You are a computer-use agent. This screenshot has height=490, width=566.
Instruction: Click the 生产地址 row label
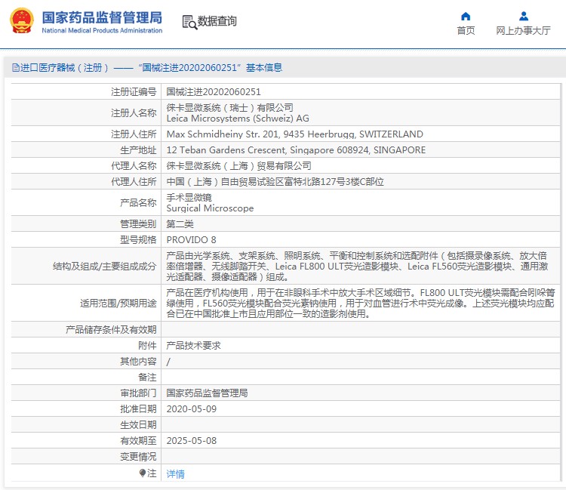pos(138,149)
